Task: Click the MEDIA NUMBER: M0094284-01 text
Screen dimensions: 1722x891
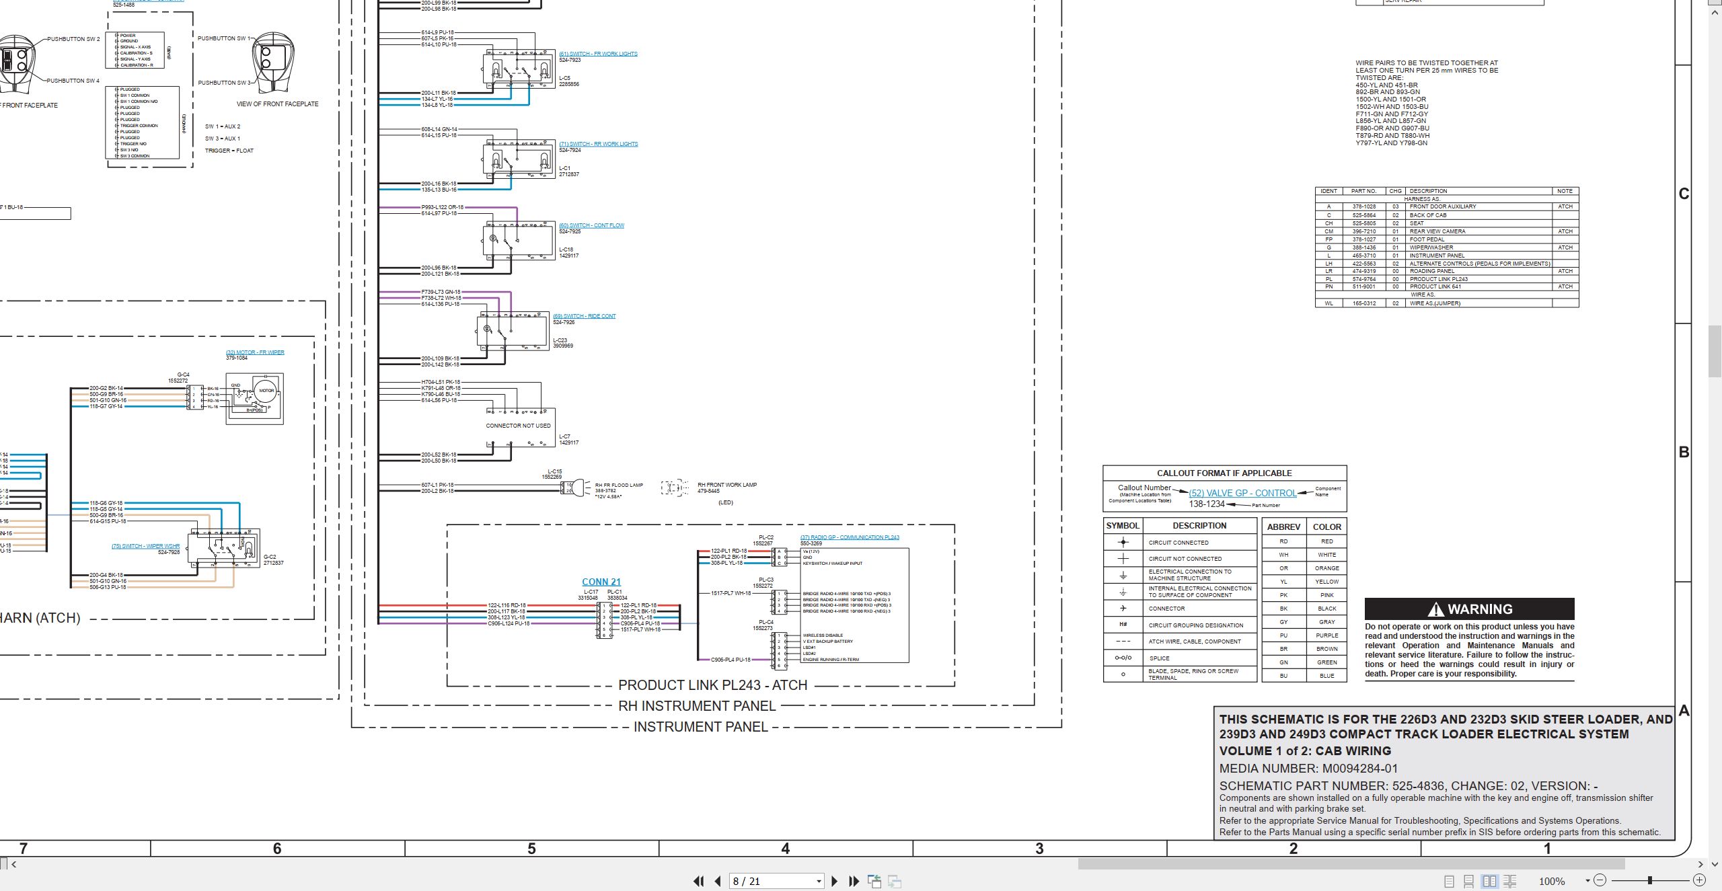Action: click(x=1308, y=769)
